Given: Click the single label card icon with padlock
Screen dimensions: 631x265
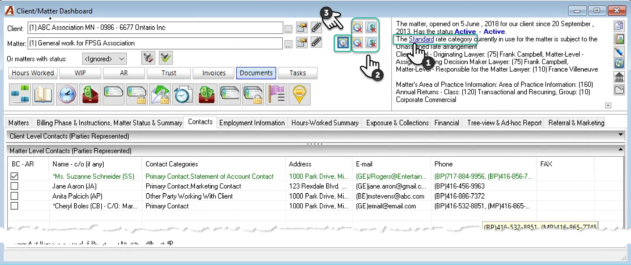Looking at the screenshot, I should point(137,94).
